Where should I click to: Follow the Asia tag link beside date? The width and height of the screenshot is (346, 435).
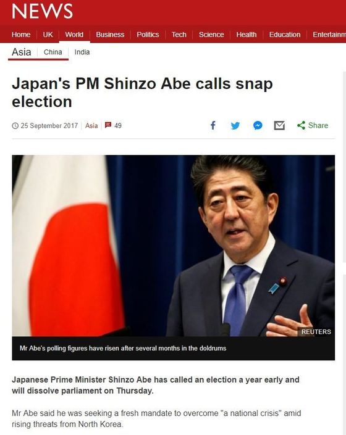tap(91, 126)
